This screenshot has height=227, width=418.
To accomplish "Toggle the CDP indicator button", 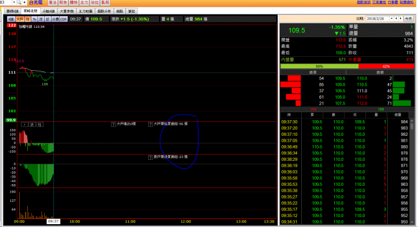I will tap(63, 19).
